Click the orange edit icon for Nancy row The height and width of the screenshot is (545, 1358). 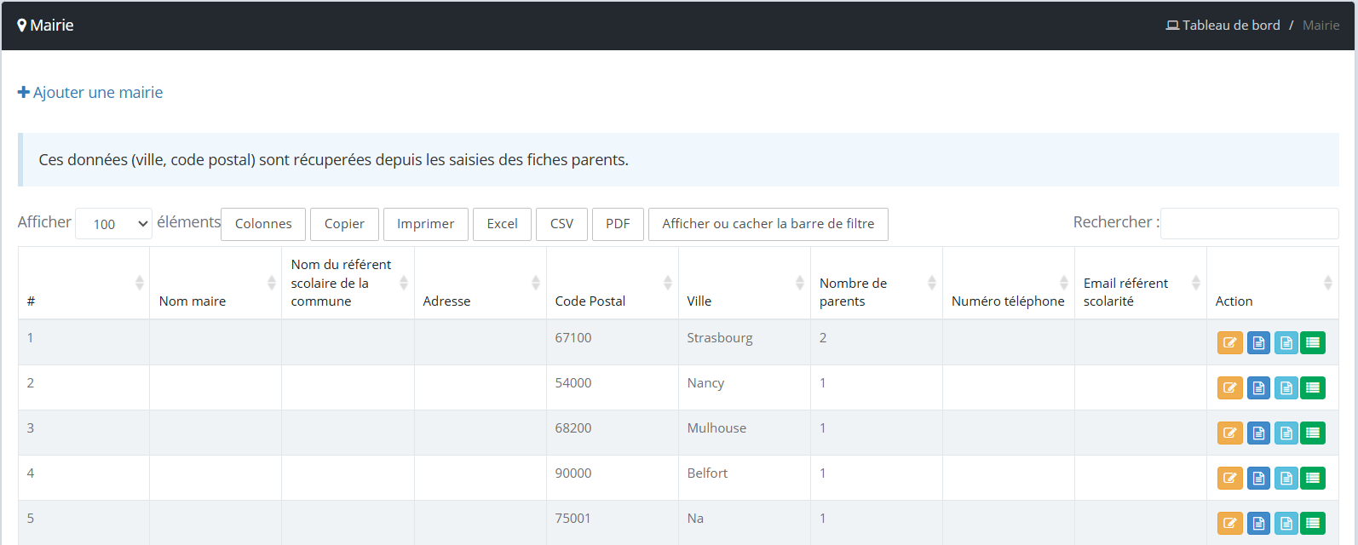(x=1229, y=388)
